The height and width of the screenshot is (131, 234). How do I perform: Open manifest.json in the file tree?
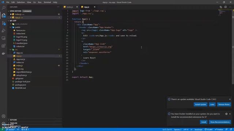coord(22,43)
